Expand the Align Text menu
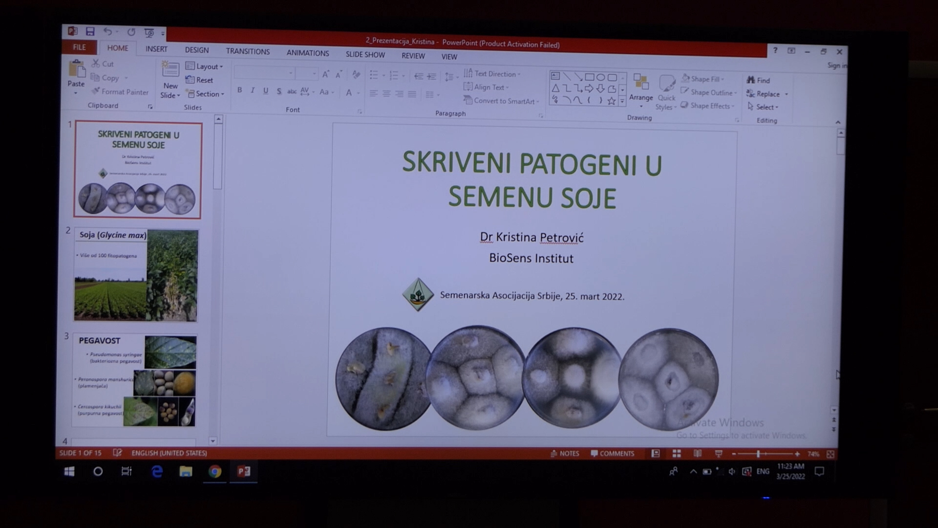938x528 pixels. point(486,87)
